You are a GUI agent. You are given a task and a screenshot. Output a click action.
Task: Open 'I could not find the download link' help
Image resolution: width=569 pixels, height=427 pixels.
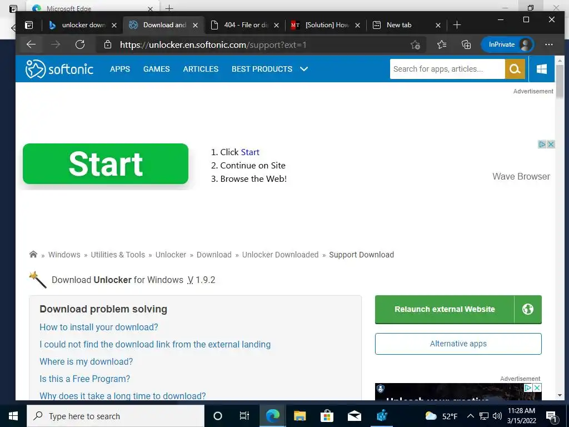click(x=155, y=344)
